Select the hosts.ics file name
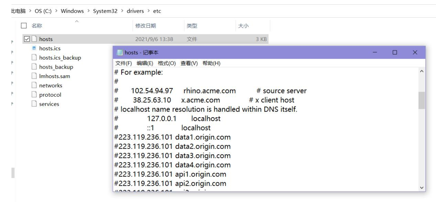The height and width of the screenshot is (202, 436). coord(50,49)
